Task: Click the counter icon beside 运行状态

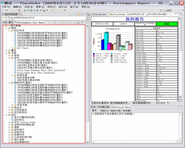Action: point(12,120)
